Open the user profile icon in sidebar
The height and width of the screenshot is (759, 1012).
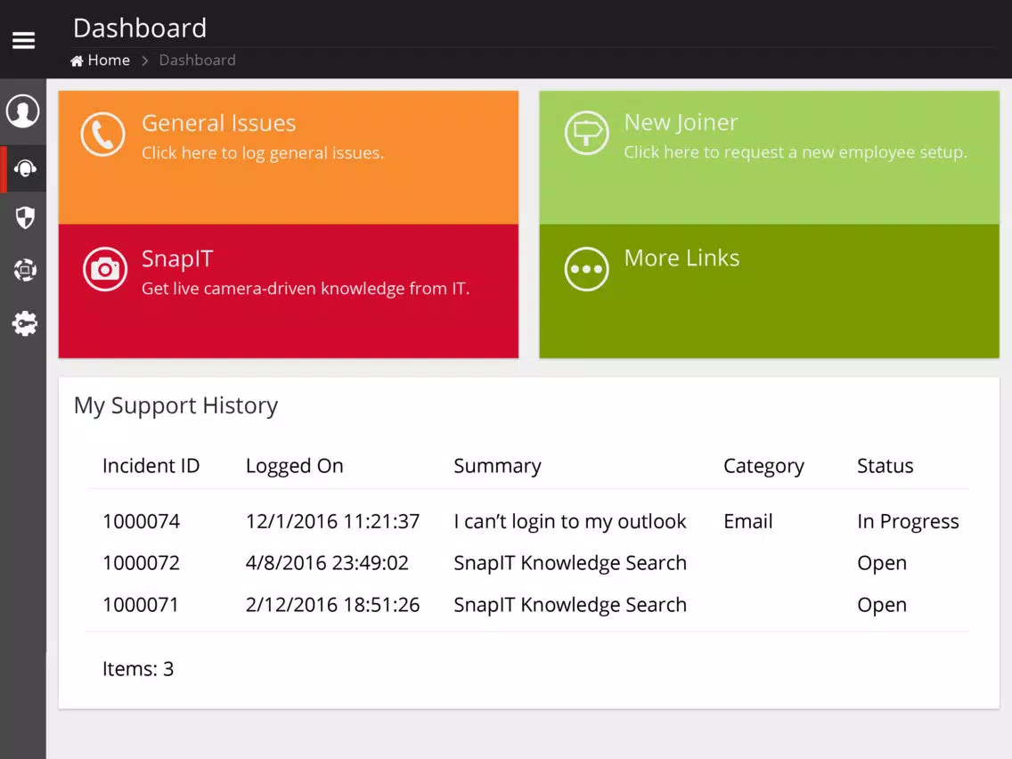click(x=23, y=111)
